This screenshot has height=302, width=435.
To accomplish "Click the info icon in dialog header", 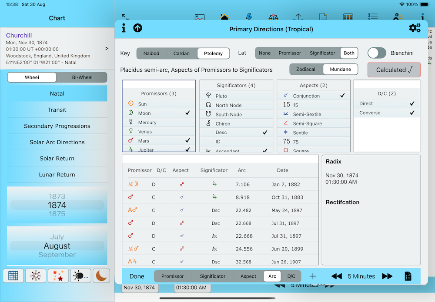I will coord(124,29).
